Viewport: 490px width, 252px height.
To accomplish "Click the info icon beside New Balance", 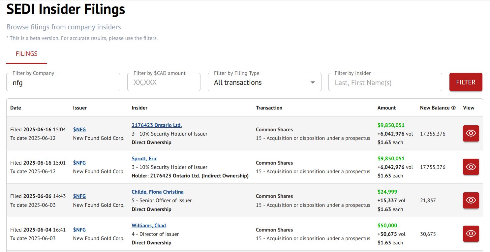I will [x=453, y=108].
